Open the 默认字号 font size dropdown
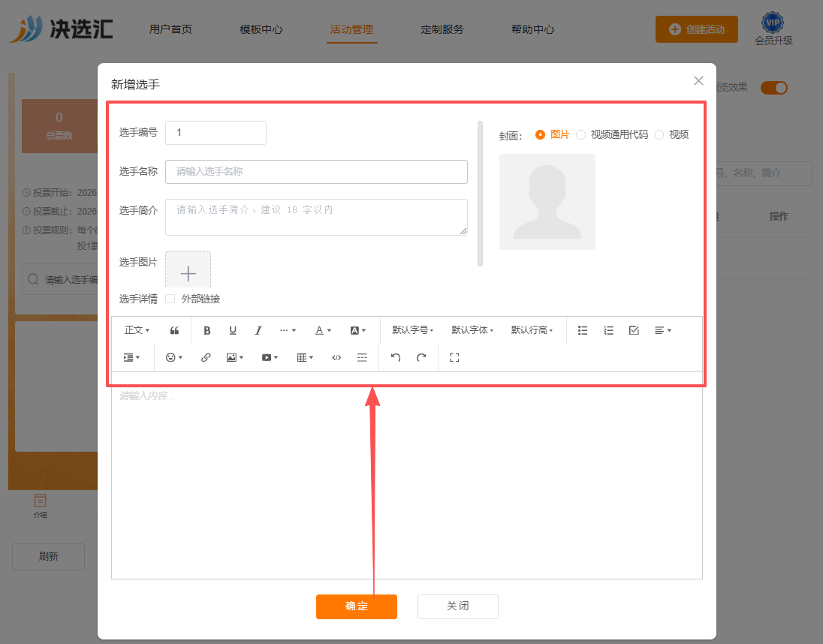The width and height of the screenshot is (823, 644). point(412,330)
